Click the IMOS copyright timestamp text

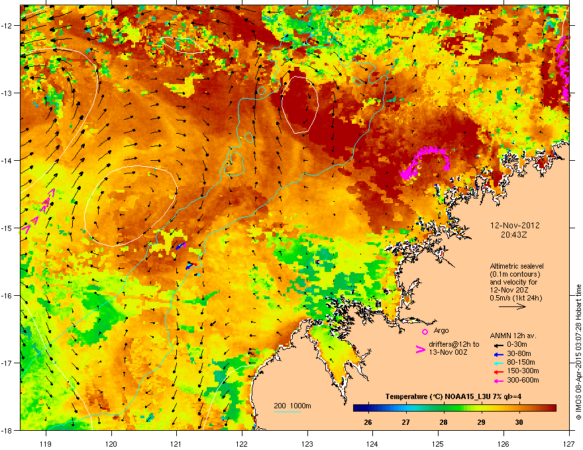[578, 352]
